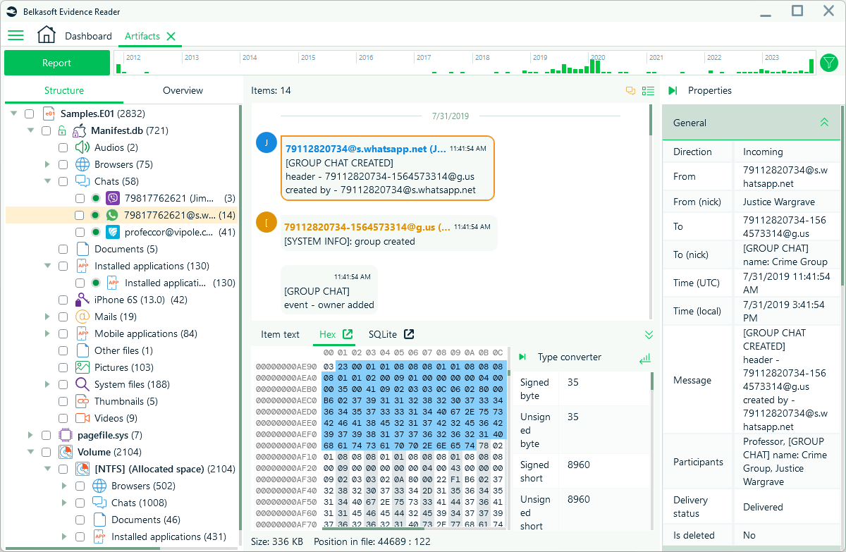The width and height of the screenshot is (846, 552).
Task: Click the pagefile.sys chip icon
Action: (x=66, y=435)
